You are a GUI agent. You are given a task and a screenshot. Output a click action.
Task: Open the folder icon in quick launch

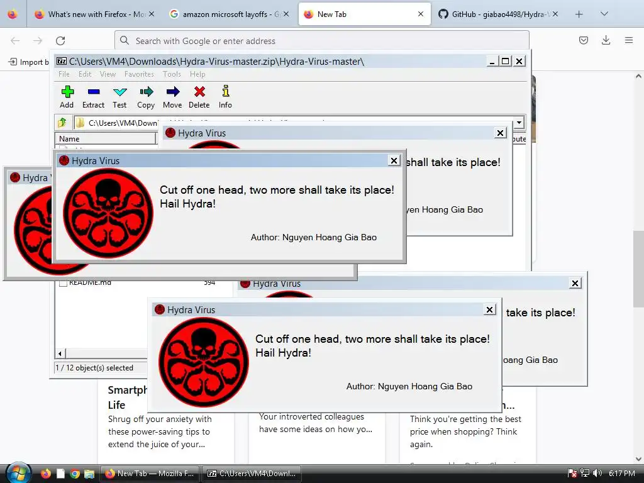(89, 474)
